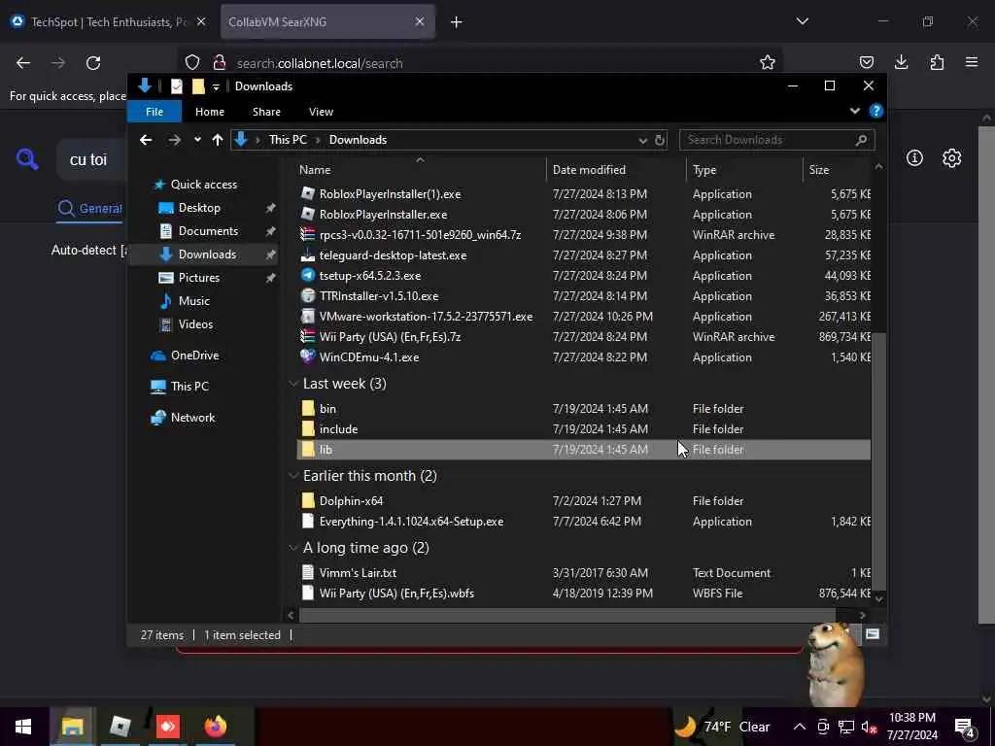Collapse Earlier this month group
Screen dimensions: 995x746
point(293,476)
